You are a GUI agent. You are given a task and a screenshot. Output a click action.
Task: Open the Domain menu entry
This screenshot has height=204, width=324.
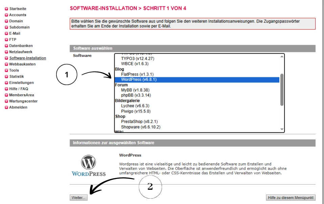[x=16, y=21]
